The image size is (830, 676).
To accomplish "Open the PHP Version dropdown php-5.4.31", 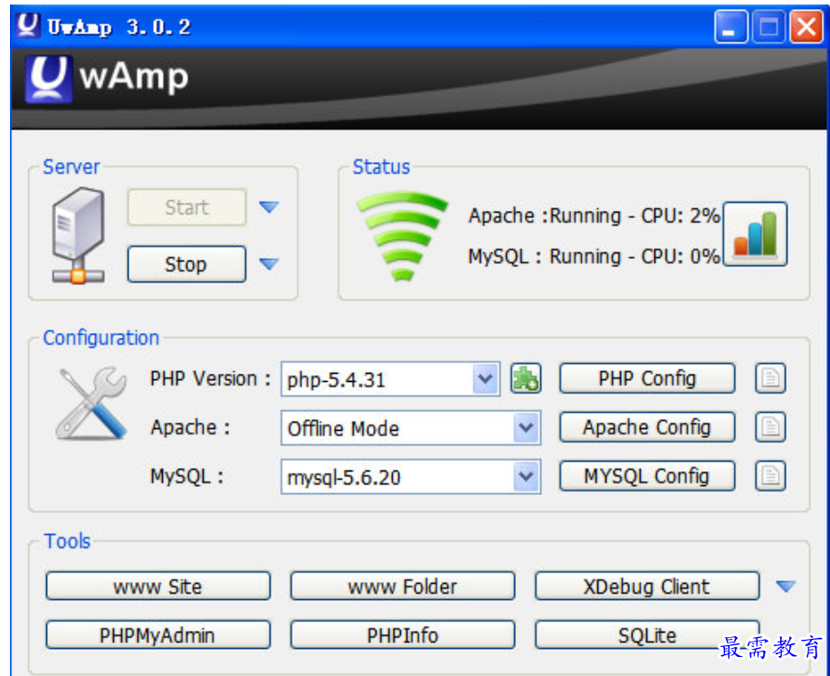I will 390,379.
